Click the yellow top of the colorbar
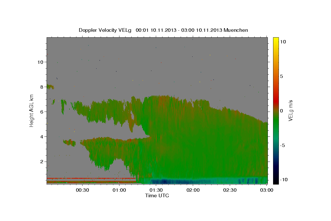Image resolution: width=331 pixels, height=221 pixels. point(276,40)
